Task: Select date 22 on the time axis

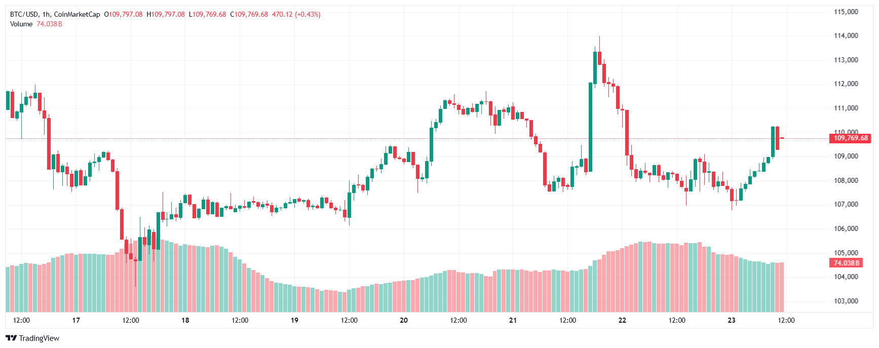Action: 622,320
